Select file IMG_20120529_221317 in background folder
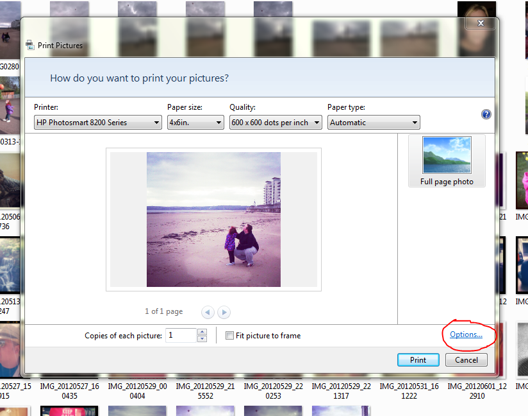Screen dimensions: 528x416 click(x=341, y=391)
